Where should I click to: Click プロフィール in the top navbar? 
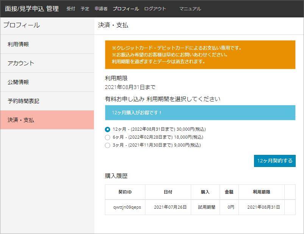(x=126, y=9)
